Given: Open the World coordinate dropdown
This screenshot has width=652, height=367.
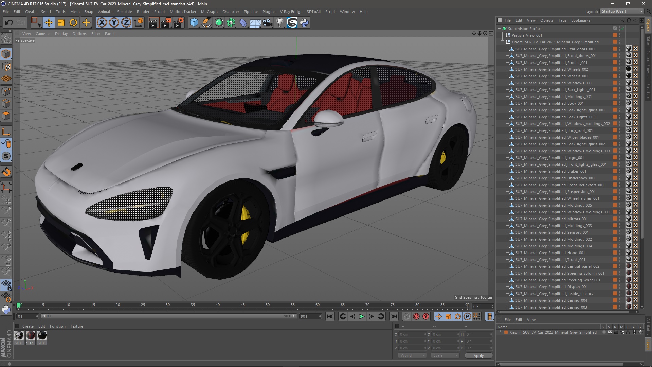Looking at the screenshot, I should pos(412,355).
